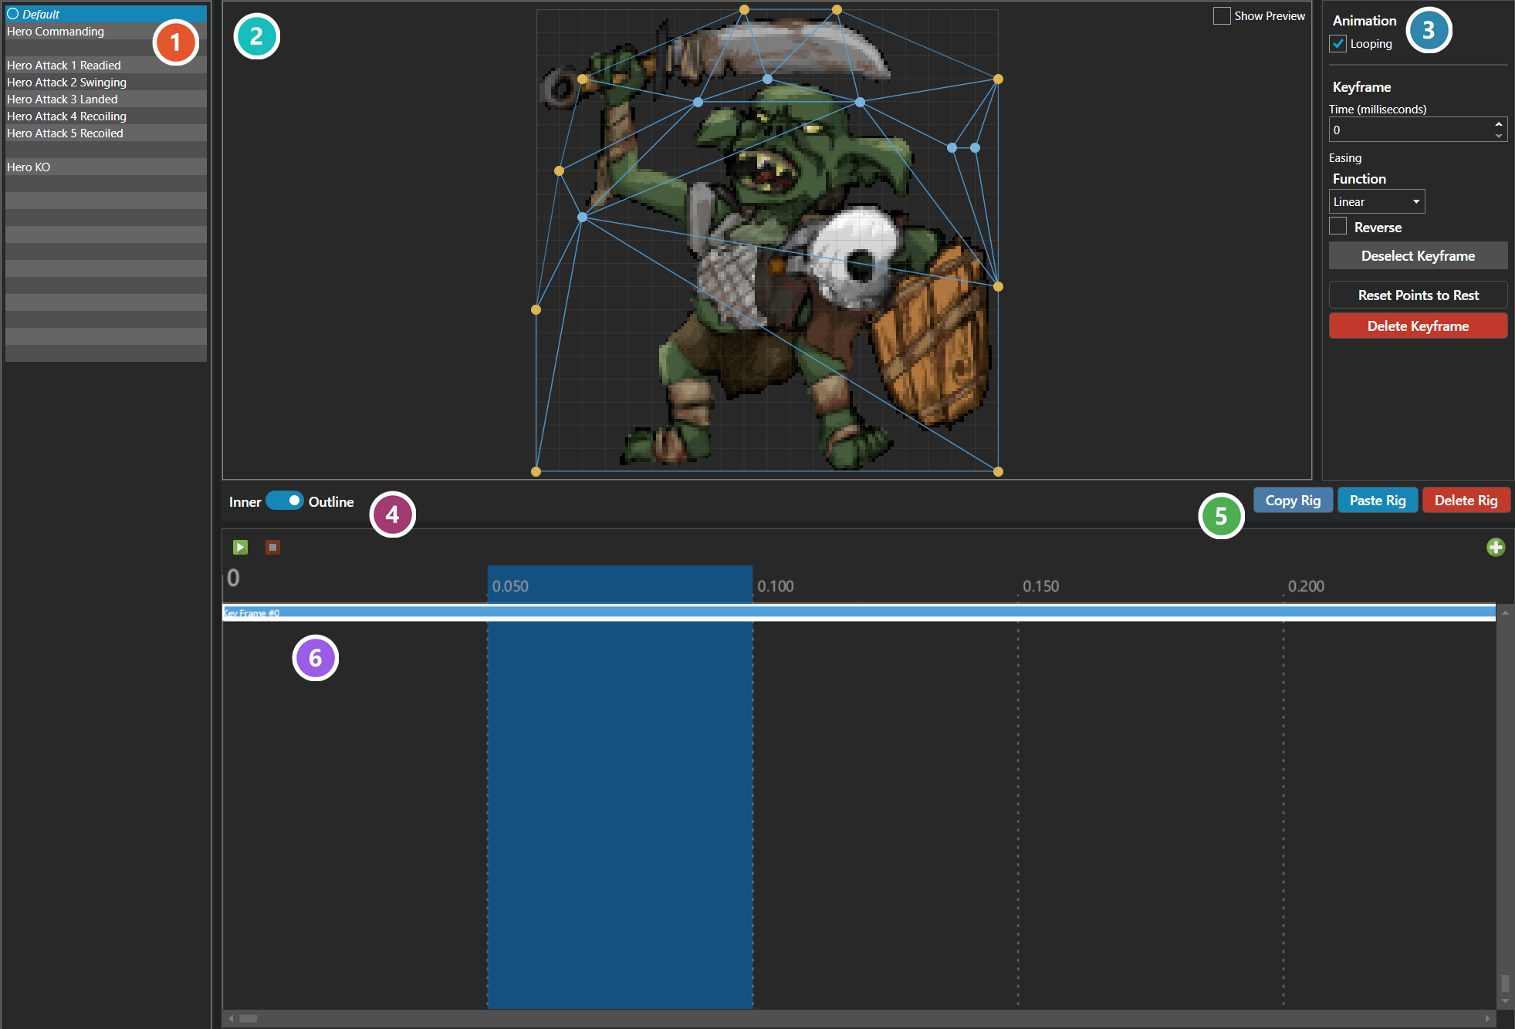Image resolution: width=1515 pixels, height=1029 pixels.
Task: Enable the Show Preview checkbox
Action: point(1222,15)
